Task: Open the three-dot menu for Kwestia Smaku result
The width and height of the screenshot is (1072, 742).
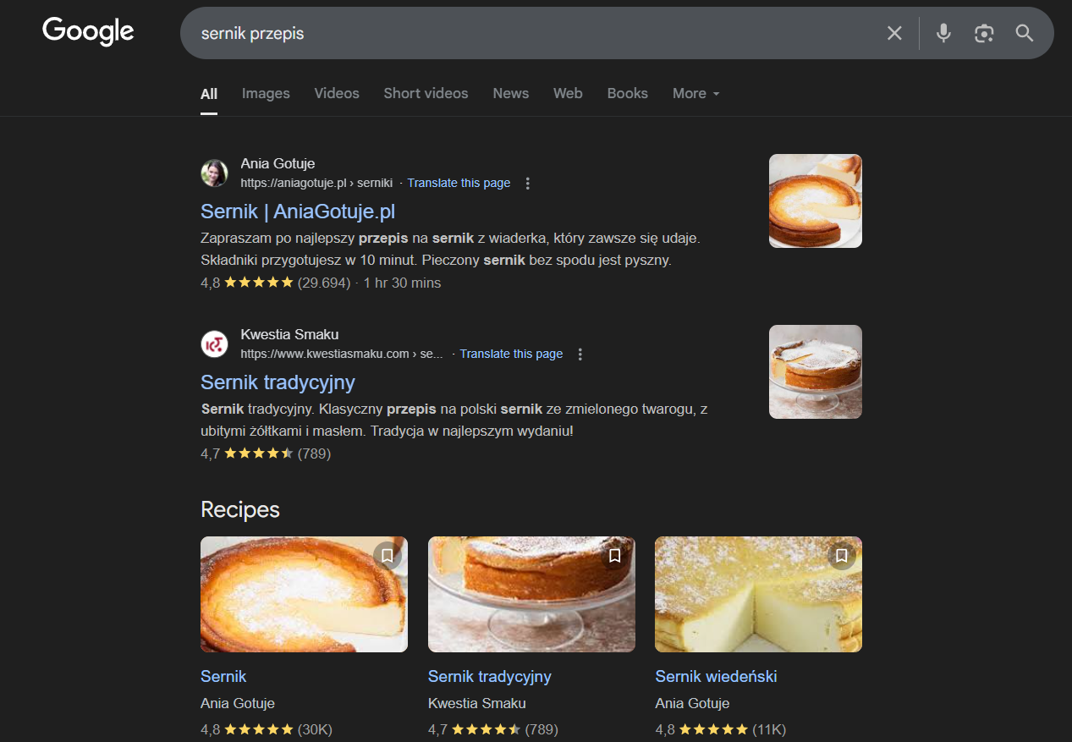Action: click(580, 354)
